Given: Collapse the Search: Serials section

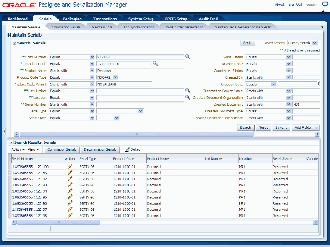Looking at the screenshot, I should click(x=14, y=43).
